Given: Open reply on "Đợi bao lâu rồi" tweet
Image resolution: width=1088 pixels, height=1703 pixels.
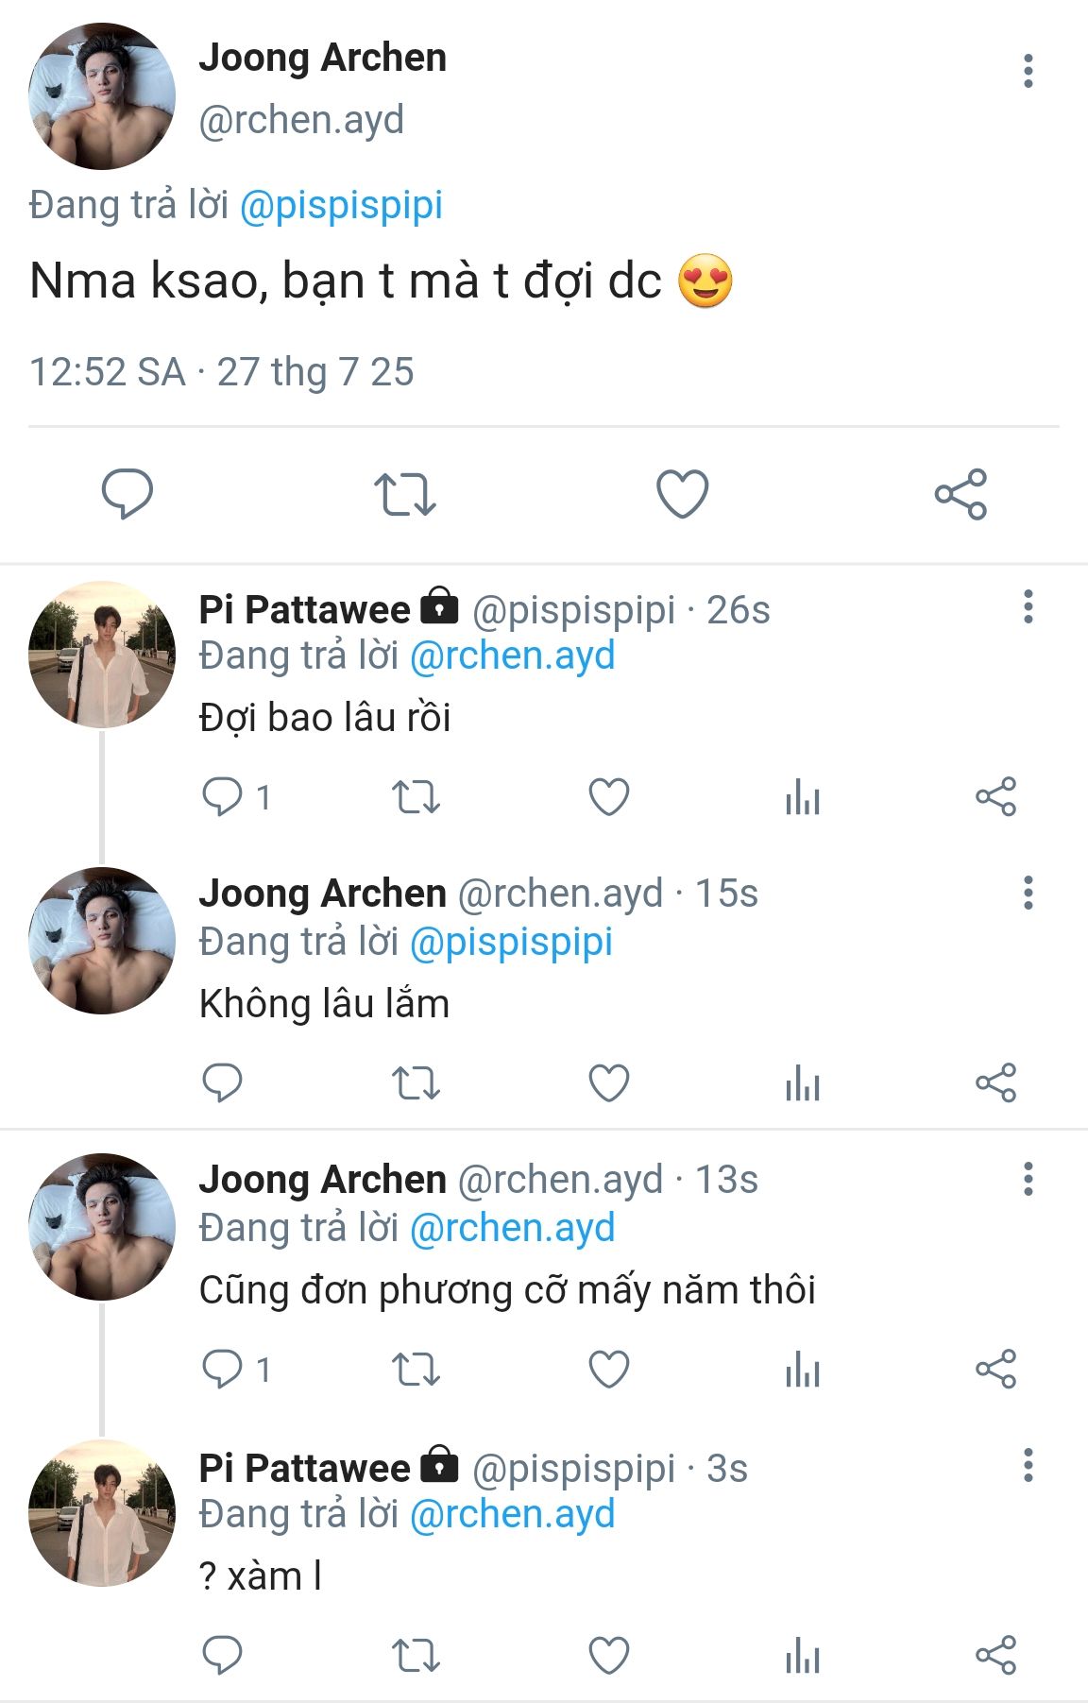Looking at the screenshot, I should [x=223, y=796].
